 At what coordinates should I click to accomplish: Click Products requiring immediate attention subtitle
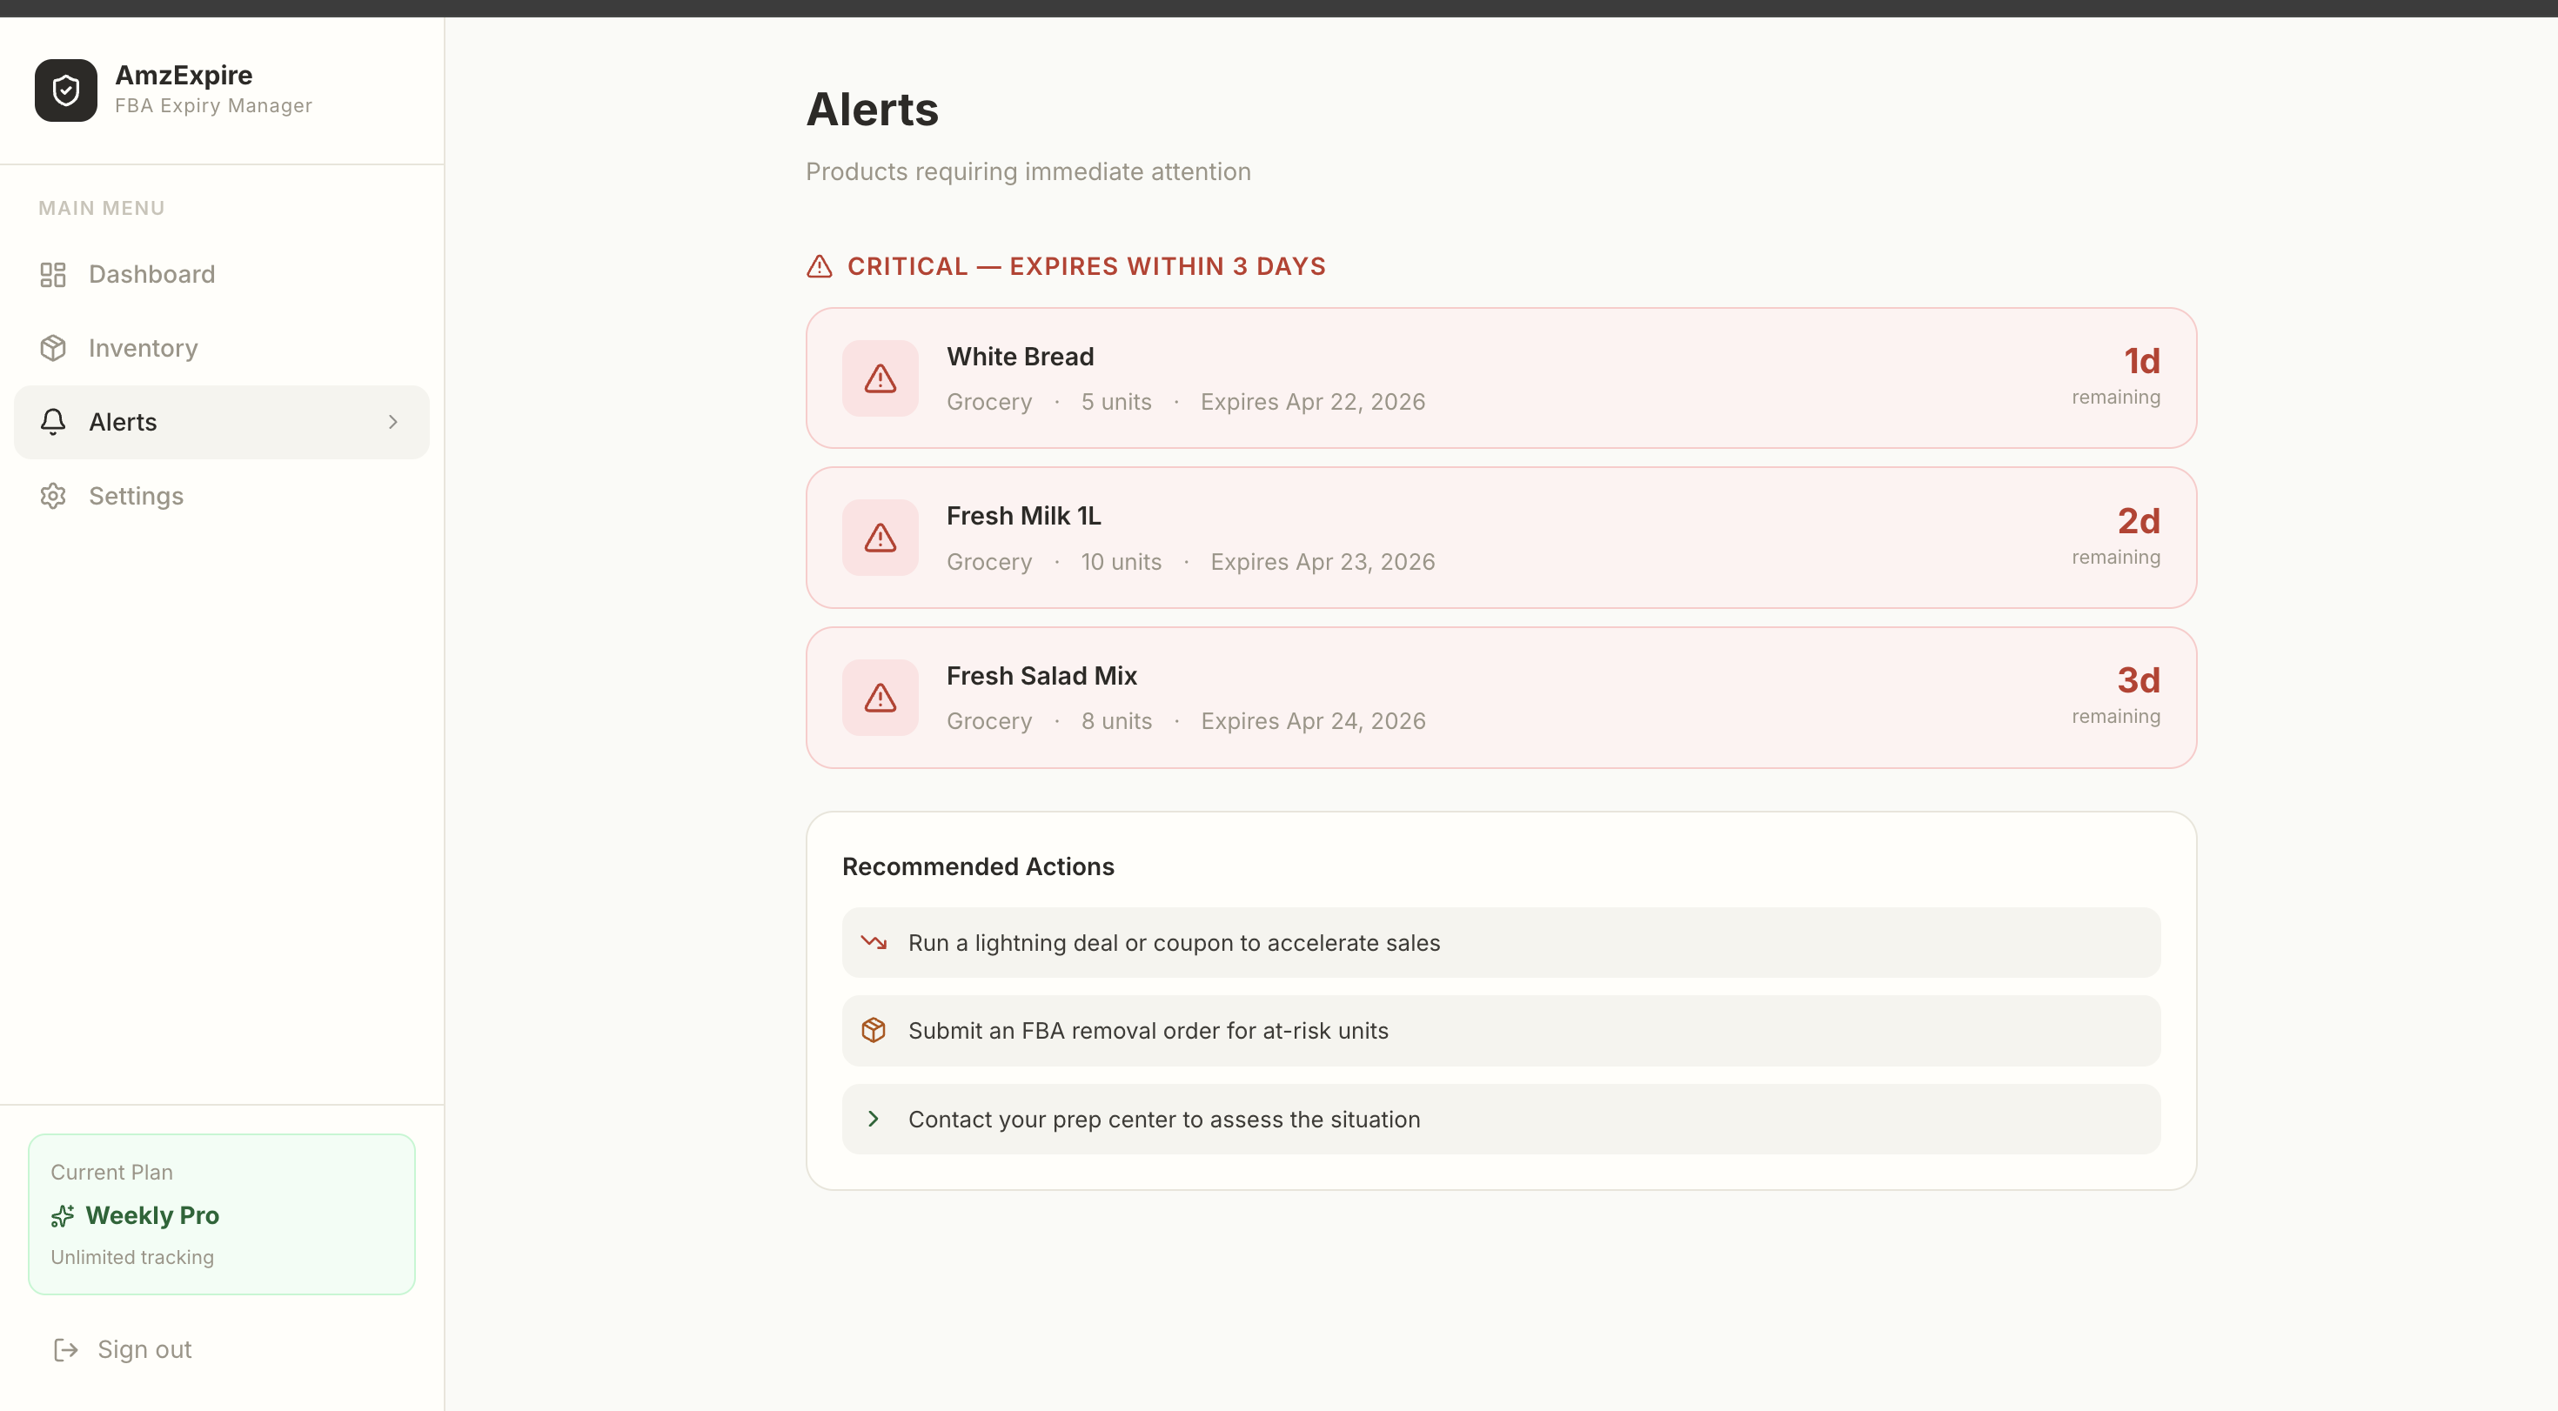[x=1028, y=171]
